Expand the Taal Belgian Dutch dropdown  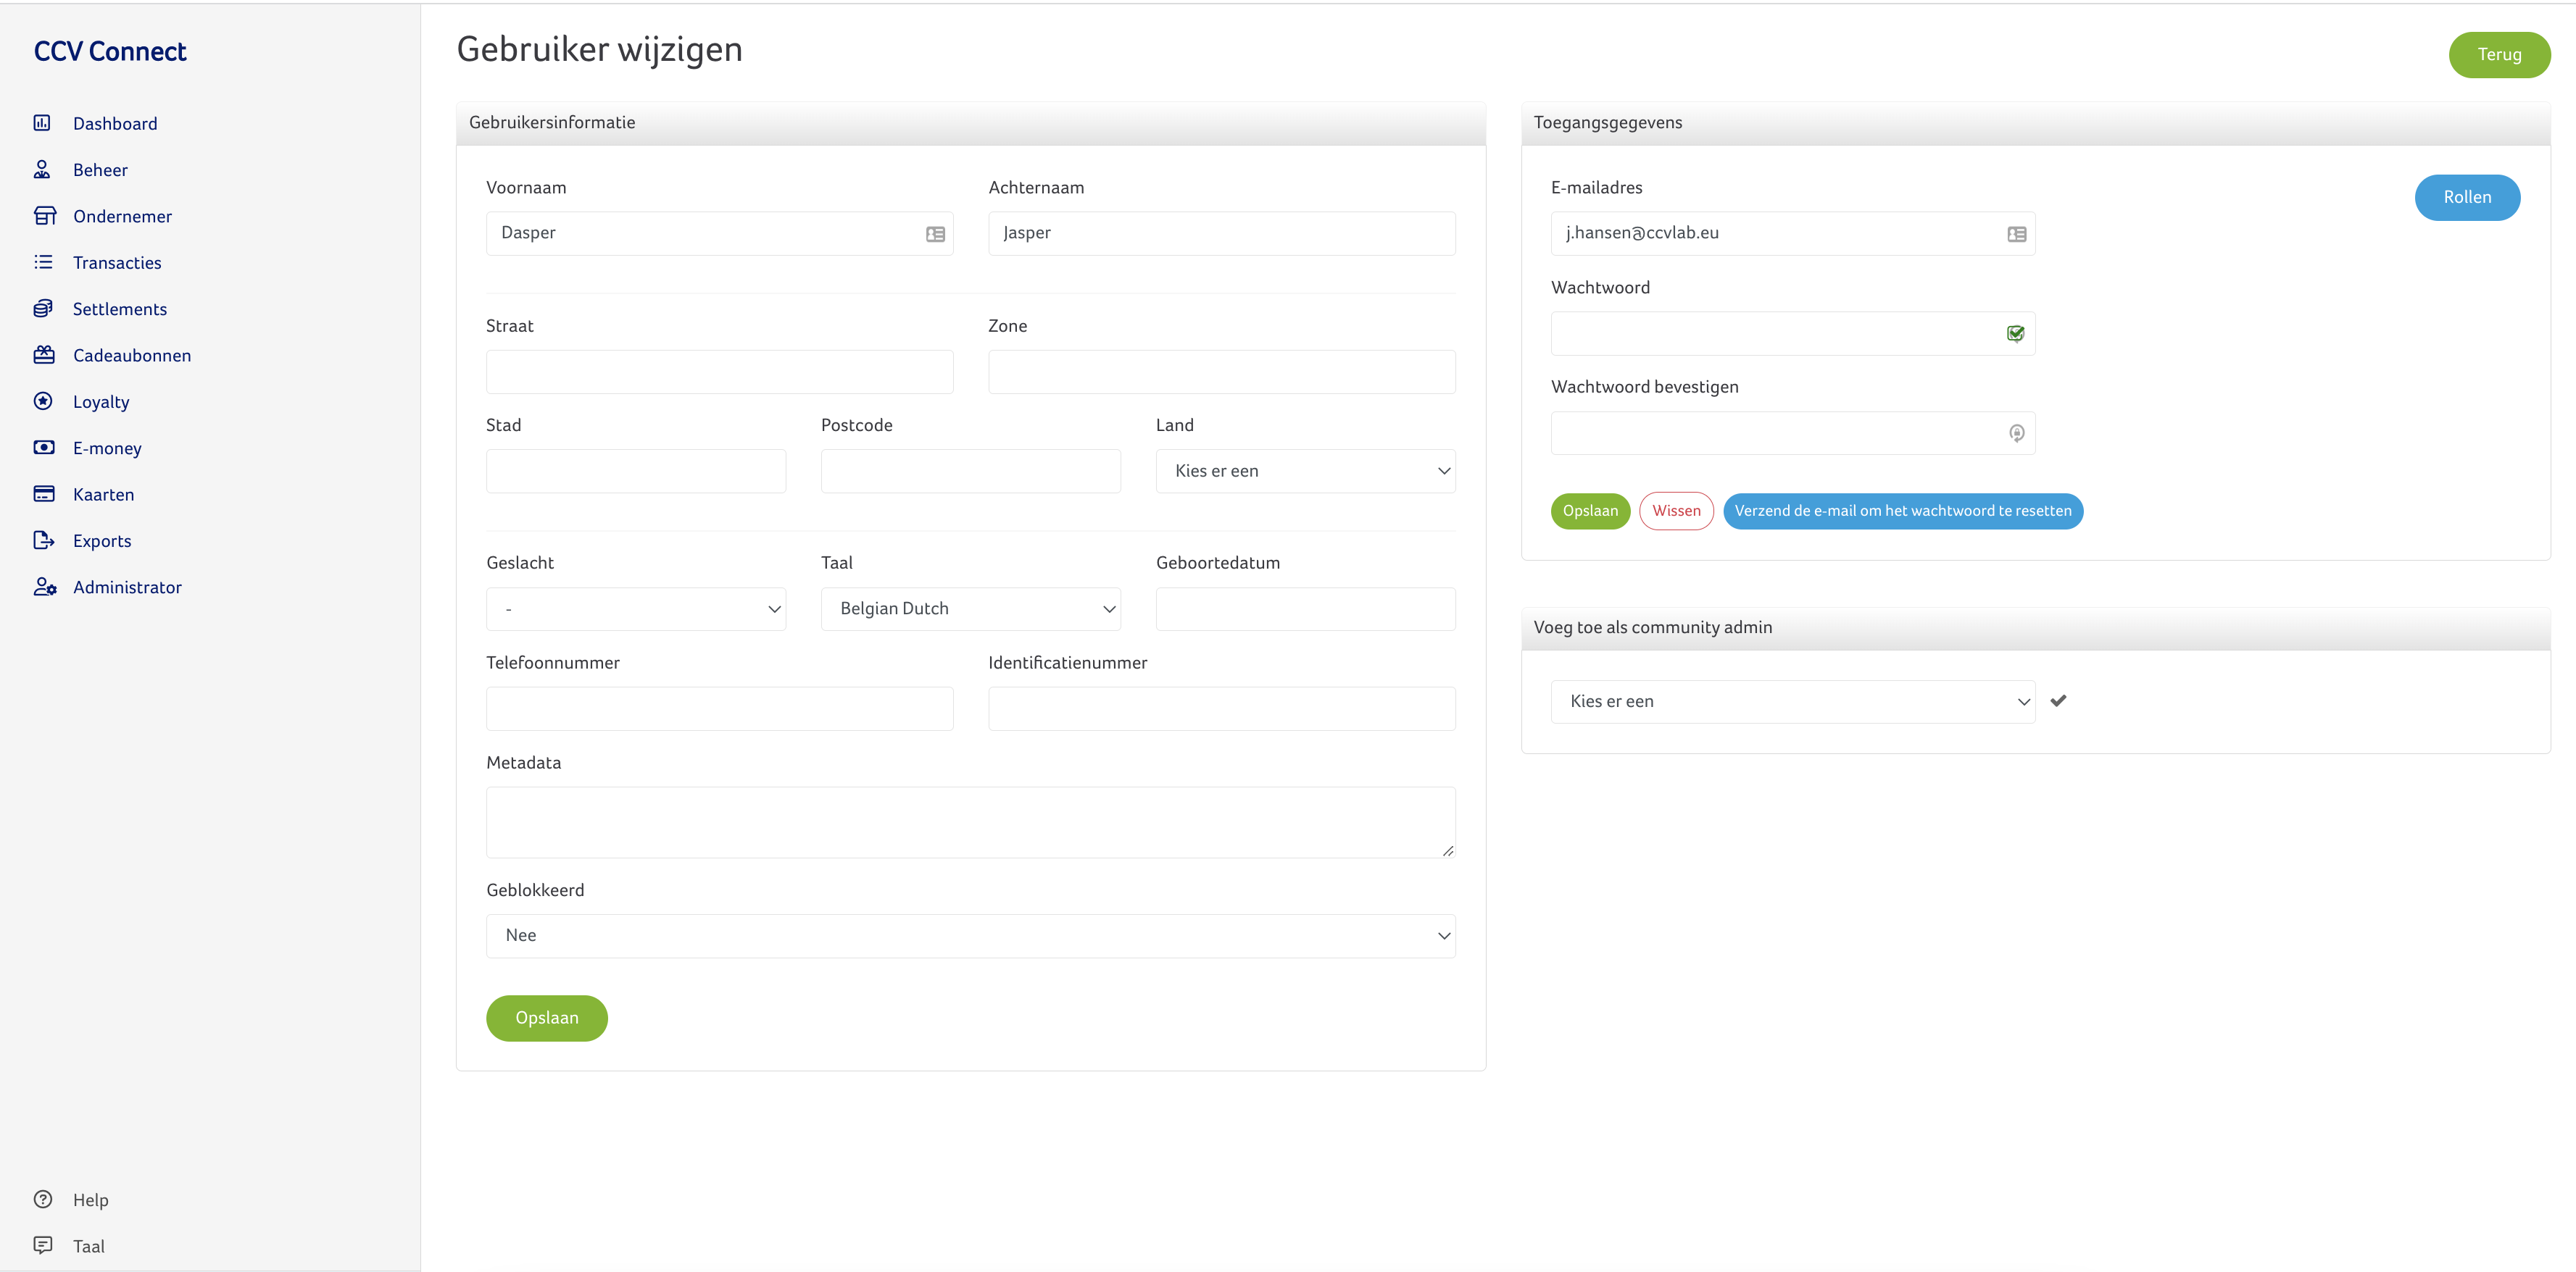pos(970,608)
